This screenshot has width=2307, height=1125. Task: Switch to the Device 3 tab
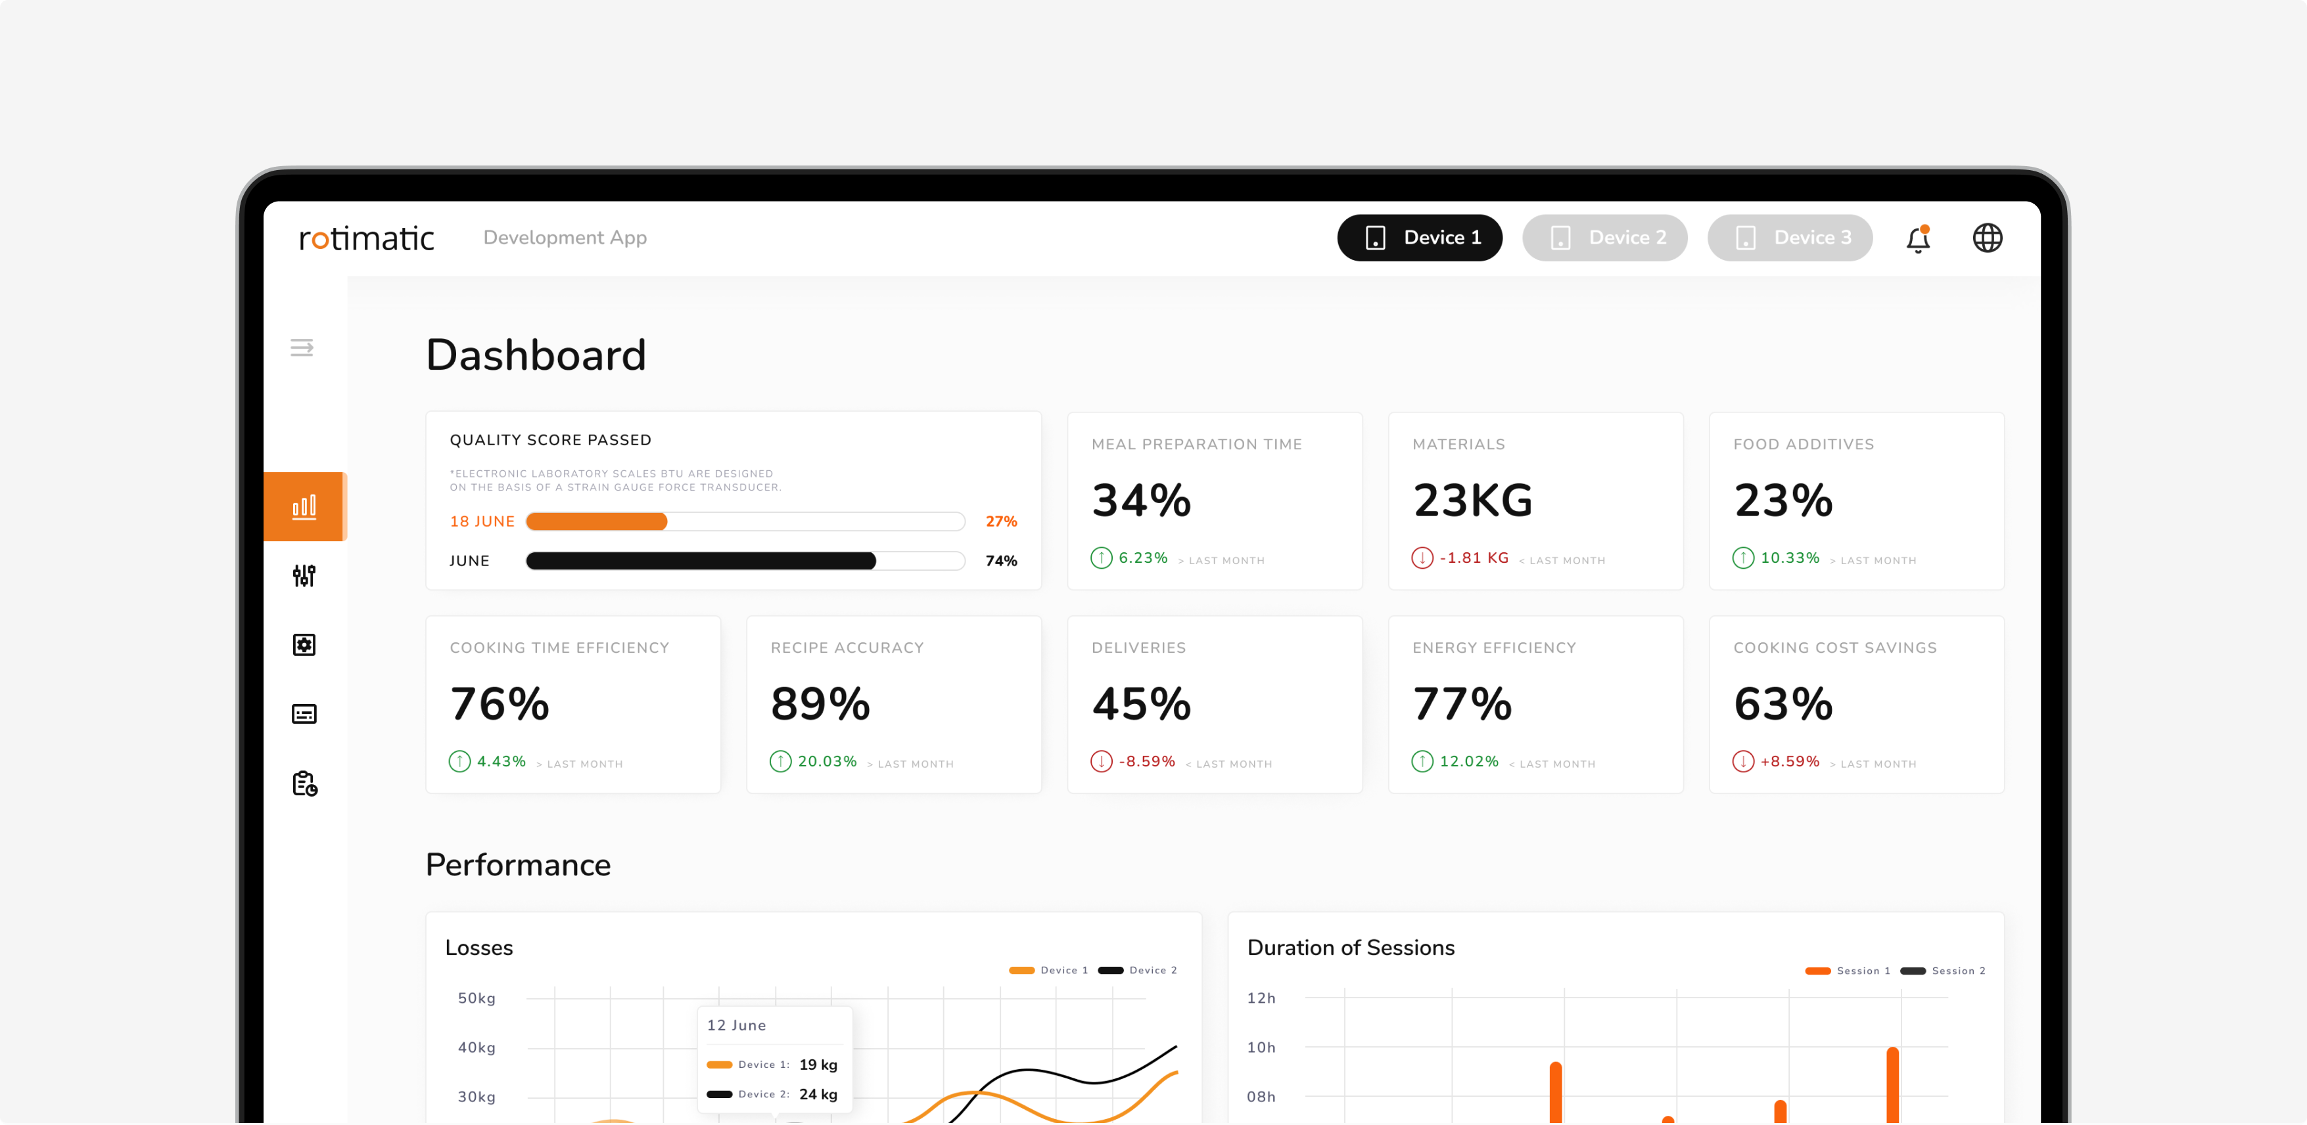coord(1790,237)
